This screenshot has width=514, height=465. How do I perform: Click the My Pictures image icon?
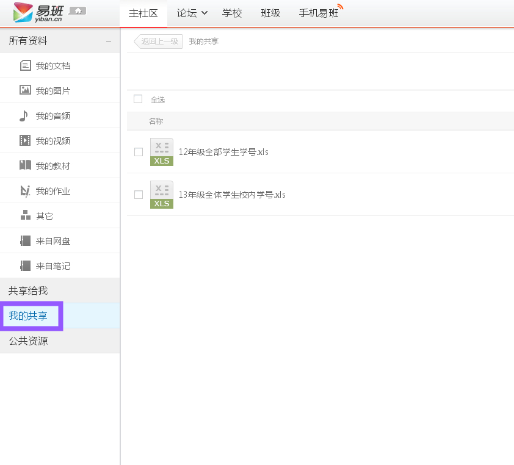click(25, 90)
